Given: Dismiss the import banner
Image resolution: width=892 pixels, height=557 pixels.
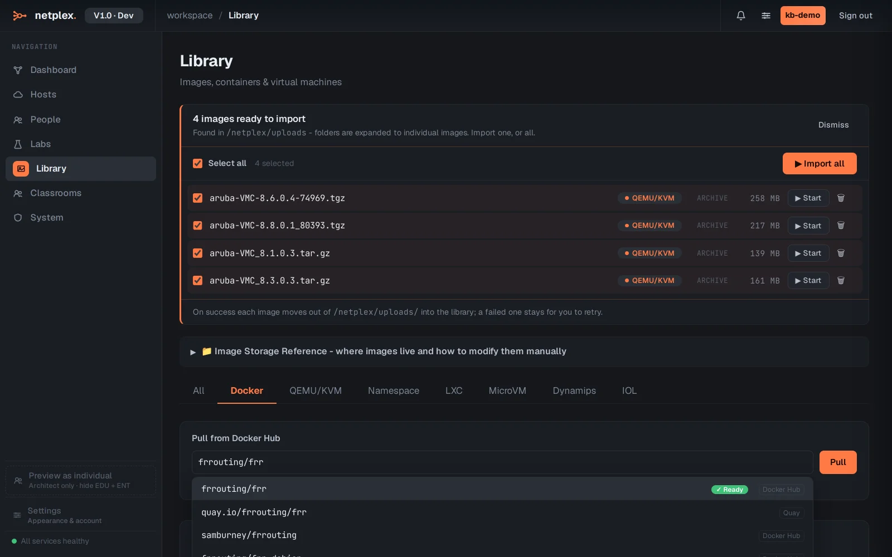Looking at the screenshot, I should pos(833,125).
